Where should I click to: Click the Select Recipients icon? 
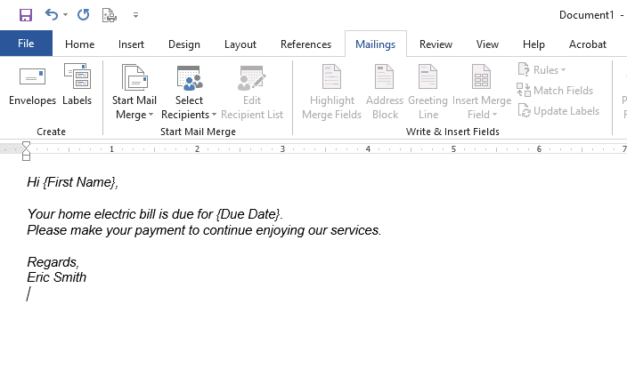tap(190, 77)
